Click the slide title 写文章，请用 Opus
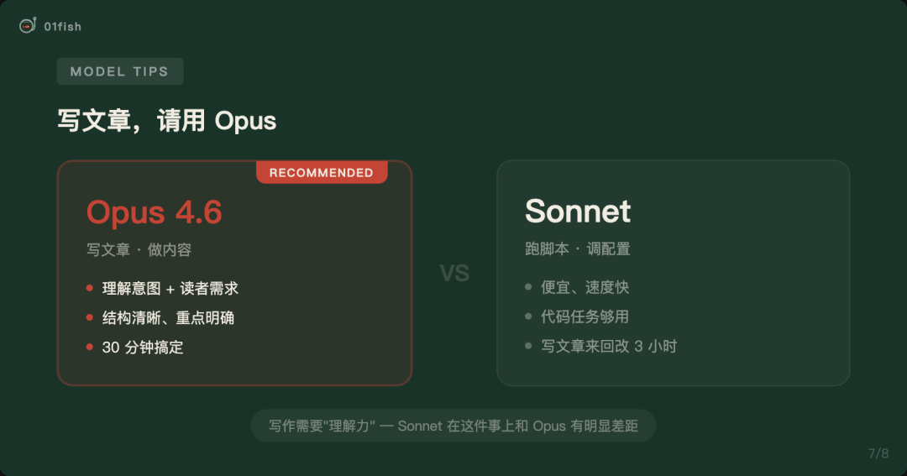 [166, 121]
